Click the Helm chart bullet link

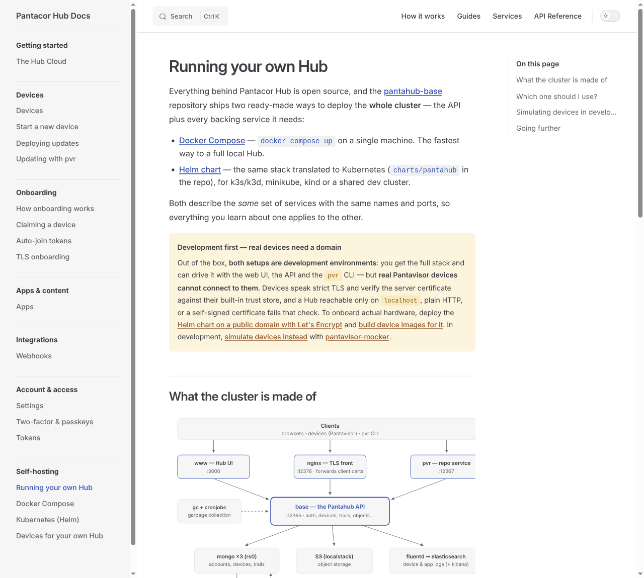(x=200, y=170)
